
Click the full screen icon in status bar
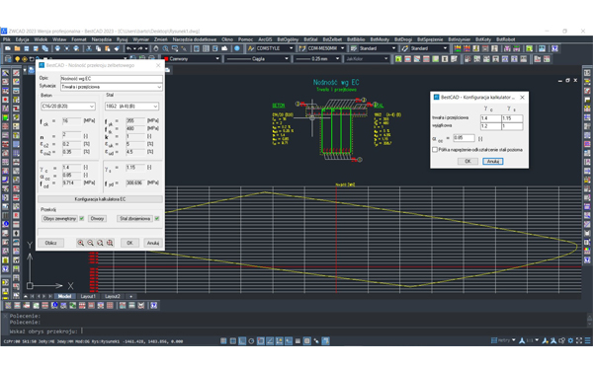579,340
